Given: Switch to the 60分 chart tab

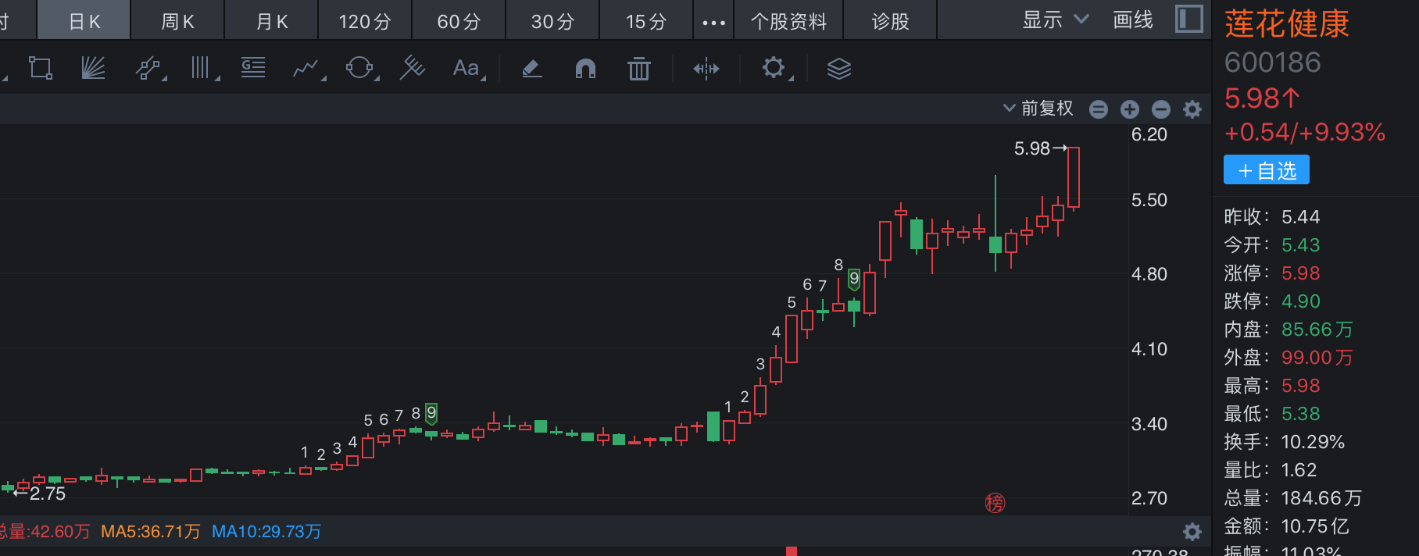Looking at the screenshot, I should (459, 21).
